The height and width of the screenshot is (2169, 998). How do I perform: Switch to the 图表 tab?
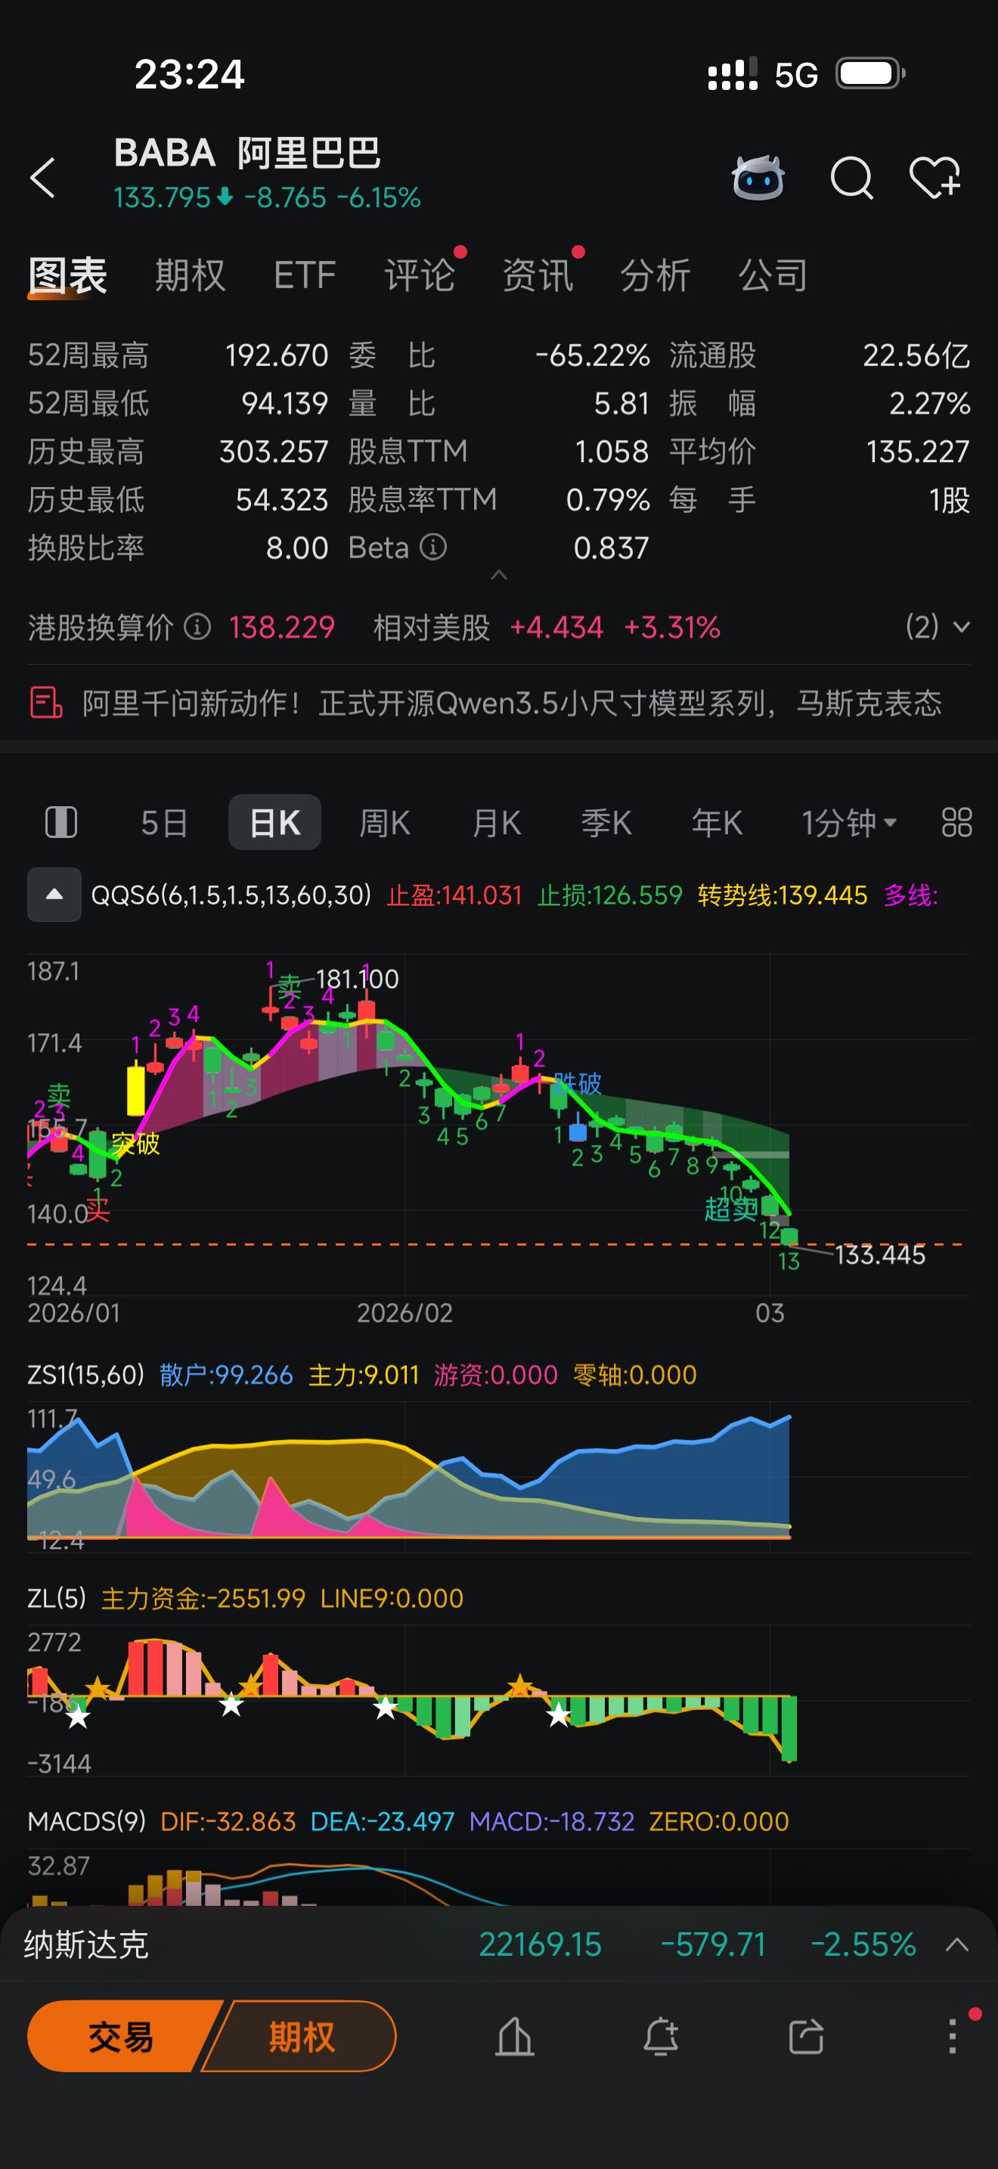click(x=67, y=275)
